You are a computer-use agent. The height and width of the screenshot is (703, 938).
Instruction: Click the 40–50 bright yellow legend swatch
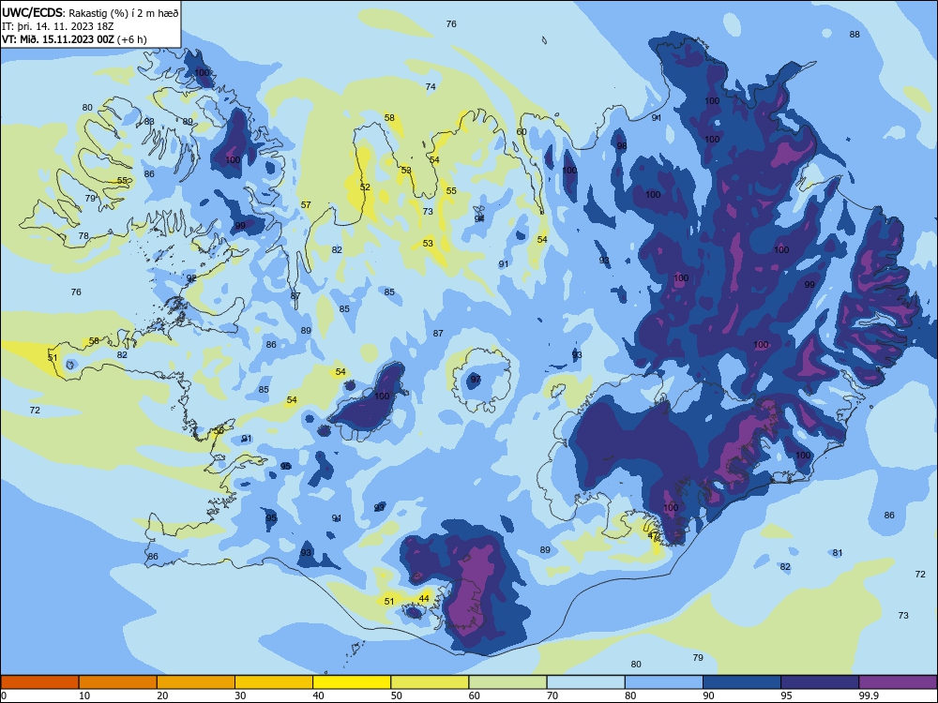[352, 682]
